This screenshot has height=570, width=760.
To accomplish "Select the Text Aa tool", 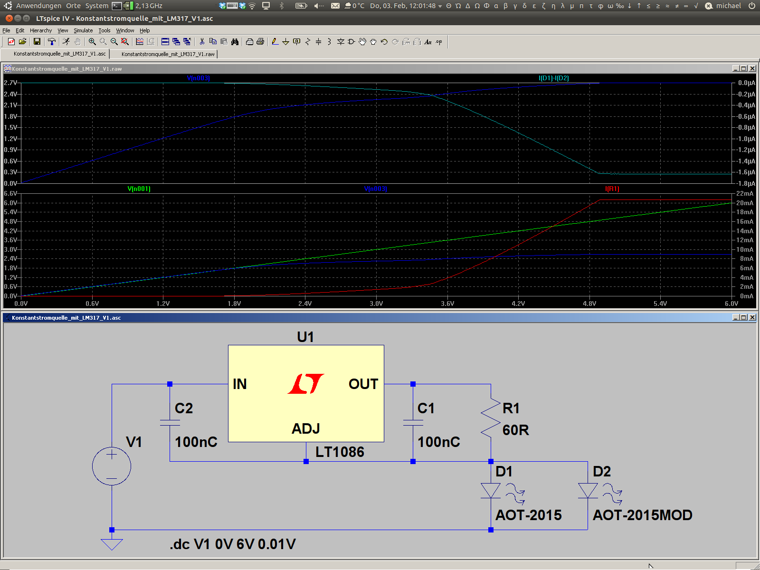I will click(x=428, y=42).
